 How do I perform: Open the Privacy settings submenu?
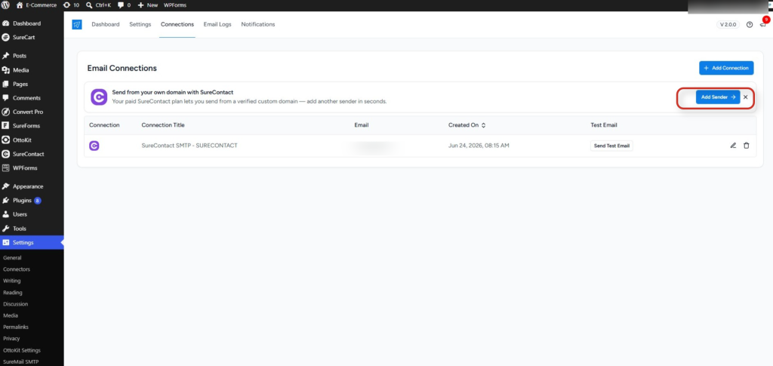(11, 338)
